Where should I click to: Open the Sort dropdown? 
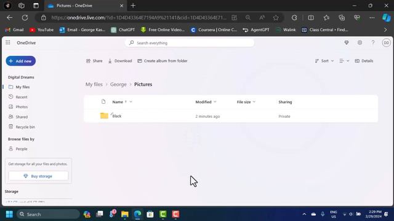[324, 61]
